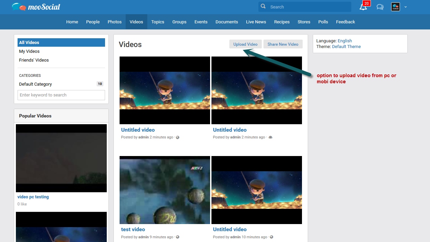Screen dimensions: 430x242
Task: Open the Events menu item
Action: tap(201, 22)
